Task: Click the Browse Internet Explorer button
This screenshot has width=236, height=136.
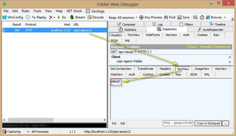Action: (214, 17)
